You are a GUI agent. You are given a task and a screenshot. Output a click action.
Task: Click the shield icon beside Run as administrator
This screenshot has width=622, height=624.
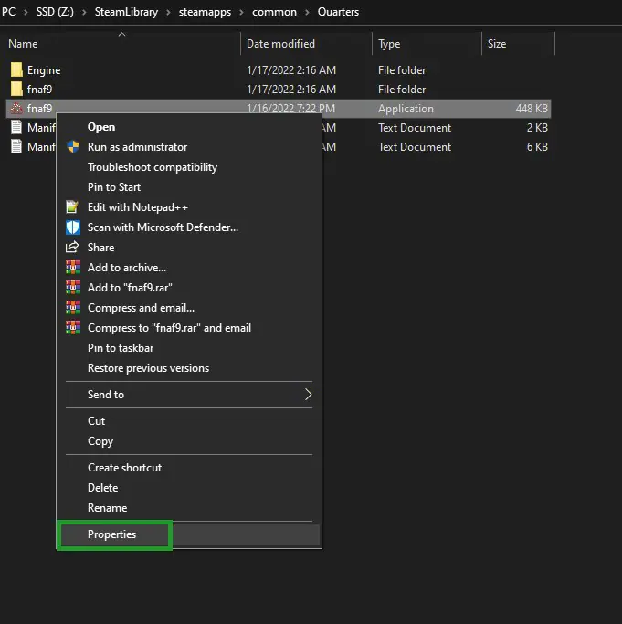[x=73, y=147]
